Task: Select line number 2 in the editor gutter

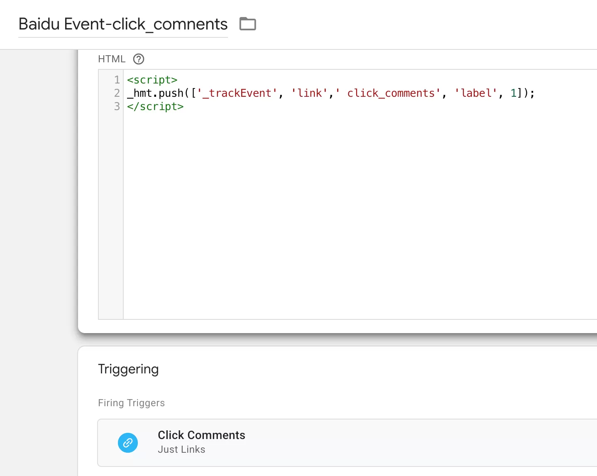Action: [117, 93]
